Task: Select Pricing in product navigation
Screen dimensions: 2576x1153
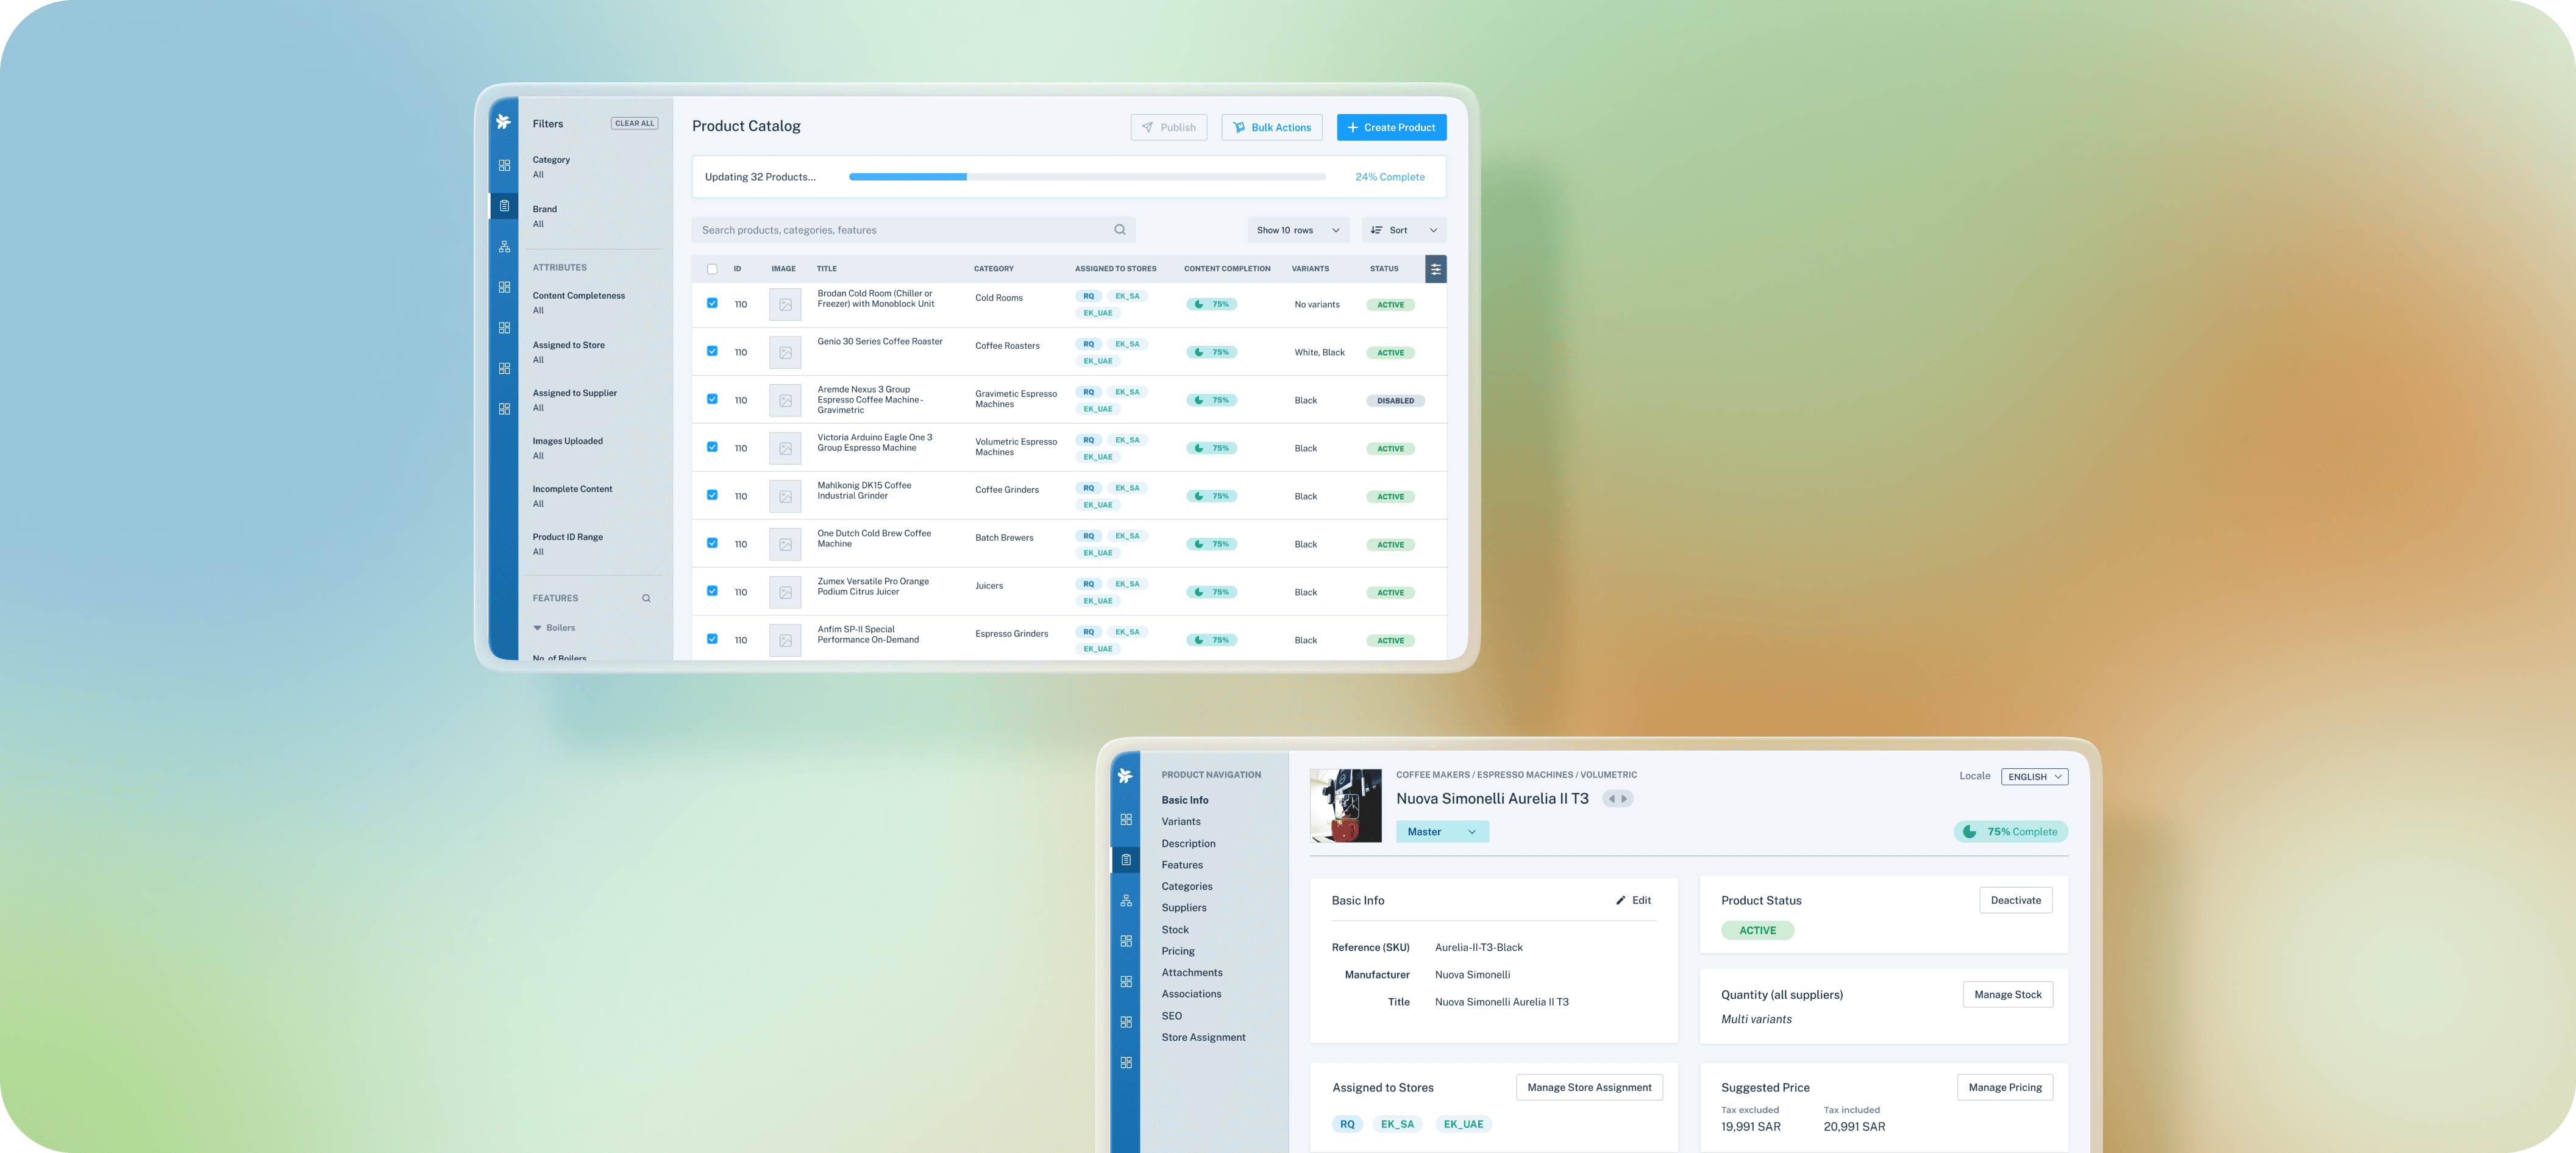Action: (x=1177, y=951)
